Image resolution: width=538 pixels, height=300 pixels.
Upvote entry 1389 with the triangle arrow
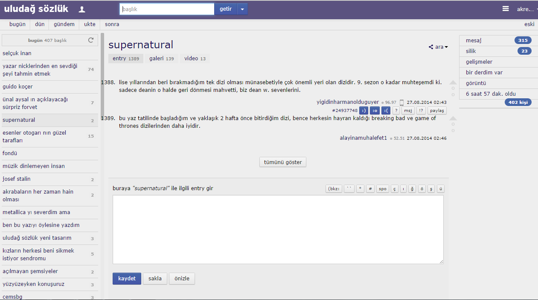pos(453,119)
